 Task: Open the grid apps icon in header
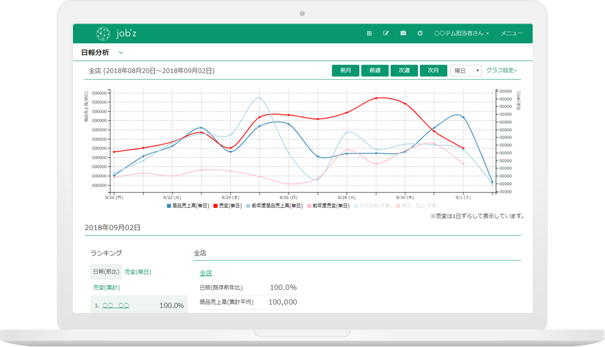(x=369, y=33)
